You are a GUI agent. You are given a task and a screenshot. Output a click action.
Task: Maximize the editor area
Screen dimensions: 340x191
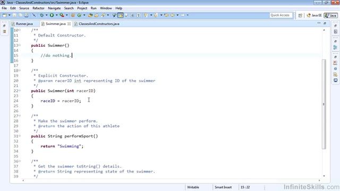[x=325, y=23]
